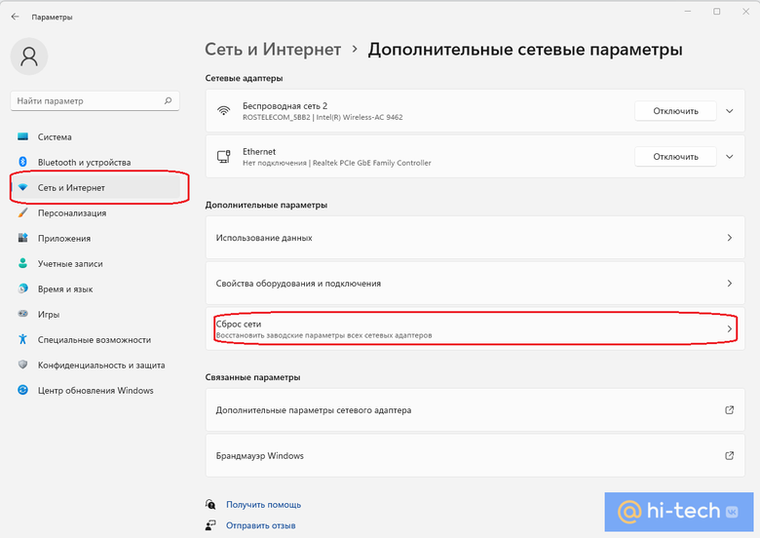Click the Время и язык globe icon
The height and width of the screenshot is (538, 760).
[x=22, y=288]
